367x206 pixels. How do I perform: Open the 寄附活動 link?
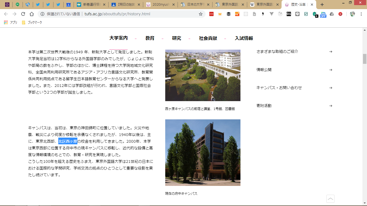[x=294, y=106]
